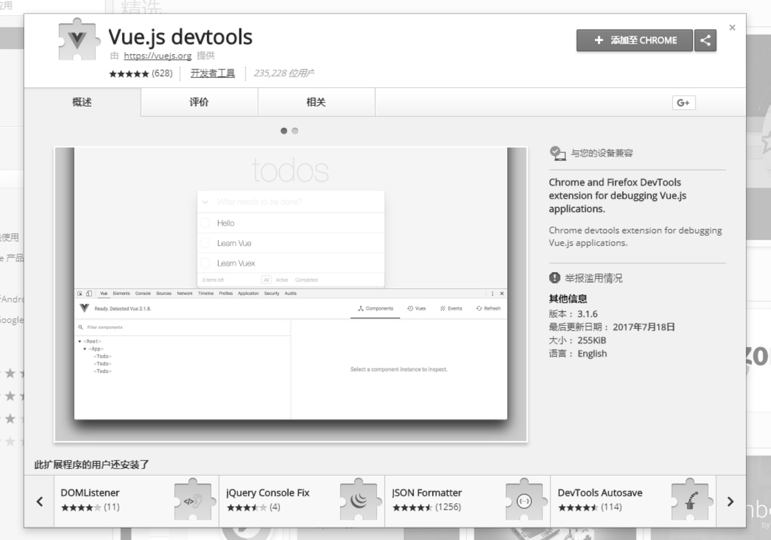Open the https://vuejs.org link

click(158, 56)
